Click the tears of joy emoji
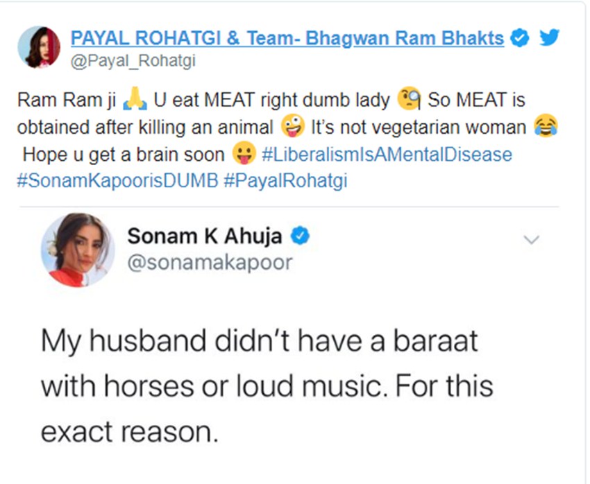Viewport: 590px width, 484px height. [546, 128]
